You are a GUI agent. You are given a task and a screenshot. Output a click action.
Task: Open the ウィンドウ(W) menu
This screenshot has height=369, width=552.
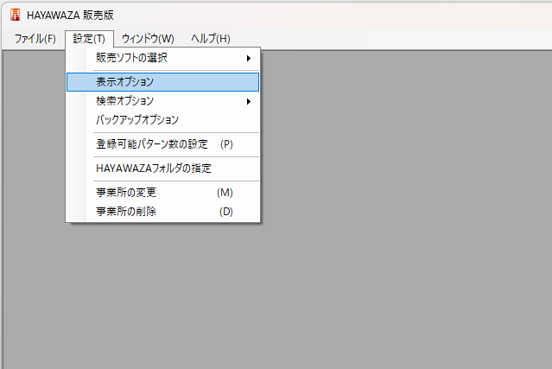click(x=148, y=39)
